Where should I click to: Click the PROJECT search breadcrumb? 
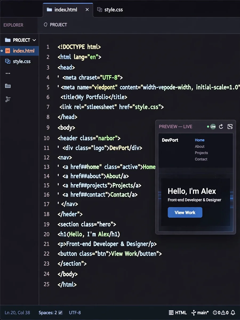click(58, 25)
